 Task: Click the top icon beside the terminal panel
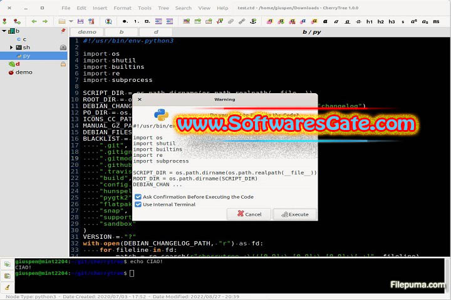click(x=7, y=264)
